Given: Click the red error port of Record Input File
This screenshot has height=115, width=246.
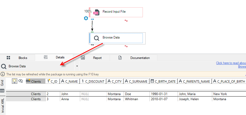Looking at the screenshot, I should [x=126, y=20].
